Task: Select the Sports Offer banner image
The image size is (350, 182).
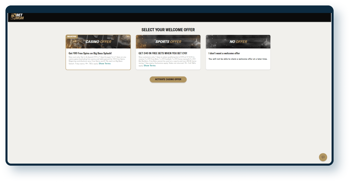Action: [x=168, y=42]
